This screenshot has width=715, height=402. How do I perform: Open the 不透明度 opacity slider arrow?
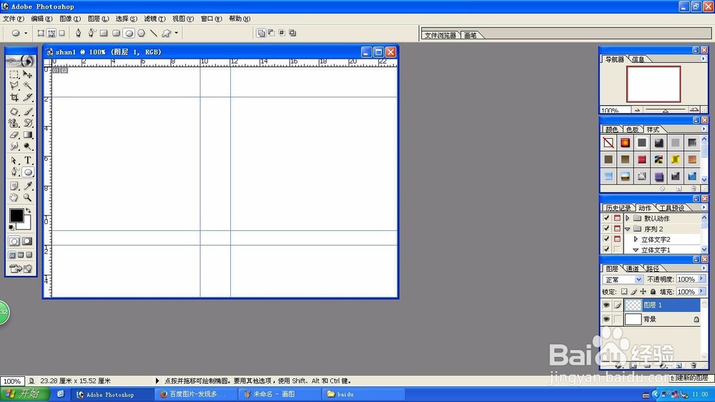(701, 279)
